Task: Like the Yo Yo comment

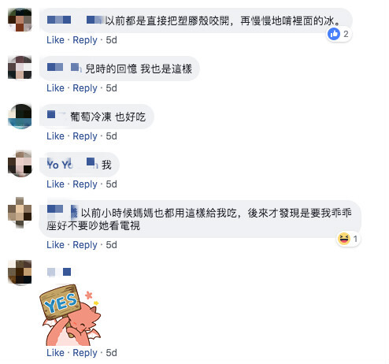Action: pos(55,184)
